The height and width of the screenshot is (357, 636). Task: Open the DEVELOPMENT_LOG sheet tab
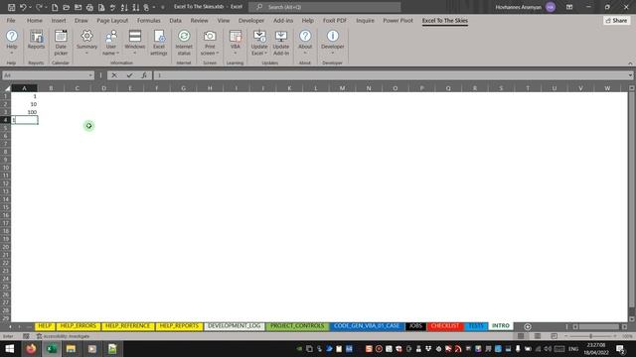point(235,326)
